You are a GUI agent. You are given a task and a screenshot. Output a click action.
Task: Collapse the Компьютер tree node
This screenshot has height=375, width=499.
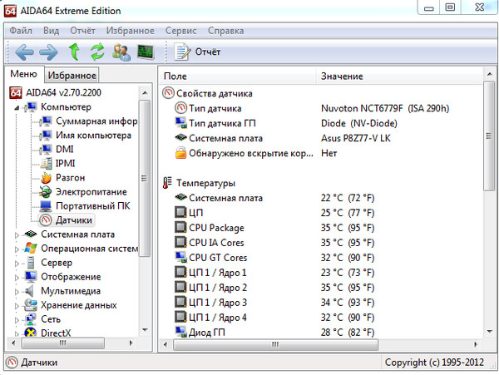[17, 107]
